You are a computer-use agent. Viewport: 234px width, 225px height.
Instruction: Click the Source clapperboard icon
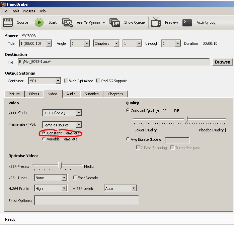(x=8, y=22)
